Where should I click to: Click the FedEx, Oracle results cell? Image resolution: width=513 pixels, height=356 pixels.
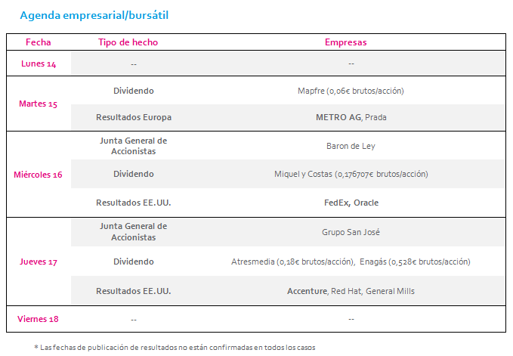pyautogui.click(x=351, y=203)
